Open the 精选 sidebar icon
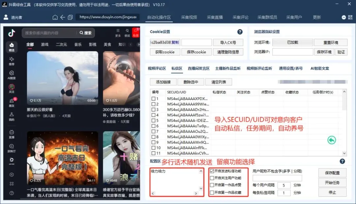 coord(12,47)
